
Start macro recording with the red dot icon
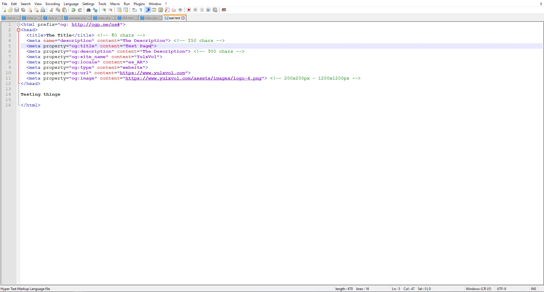pyautogui.click(x=189, y=10)
